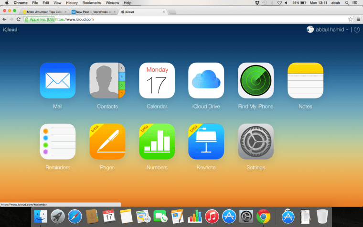
Task: Open the Bookmarks menu
Action: pyautogui.click(x=92, y=3)
